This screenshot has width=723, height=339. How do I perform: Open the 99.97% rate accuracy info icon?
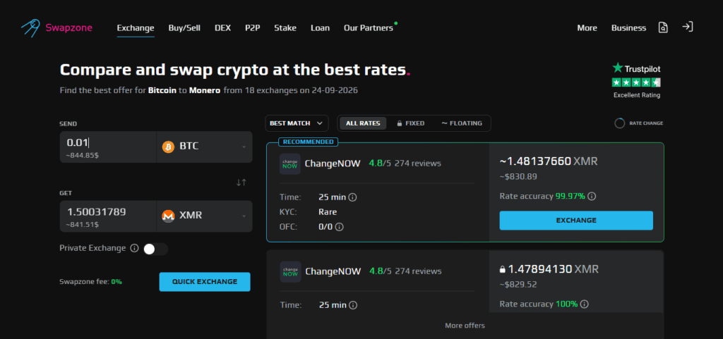(x=592, y=197)
